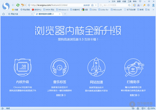Click inside the 输入文字搜索 search field
The width and height of the screenshot is (156, 110).
[115, 5]
